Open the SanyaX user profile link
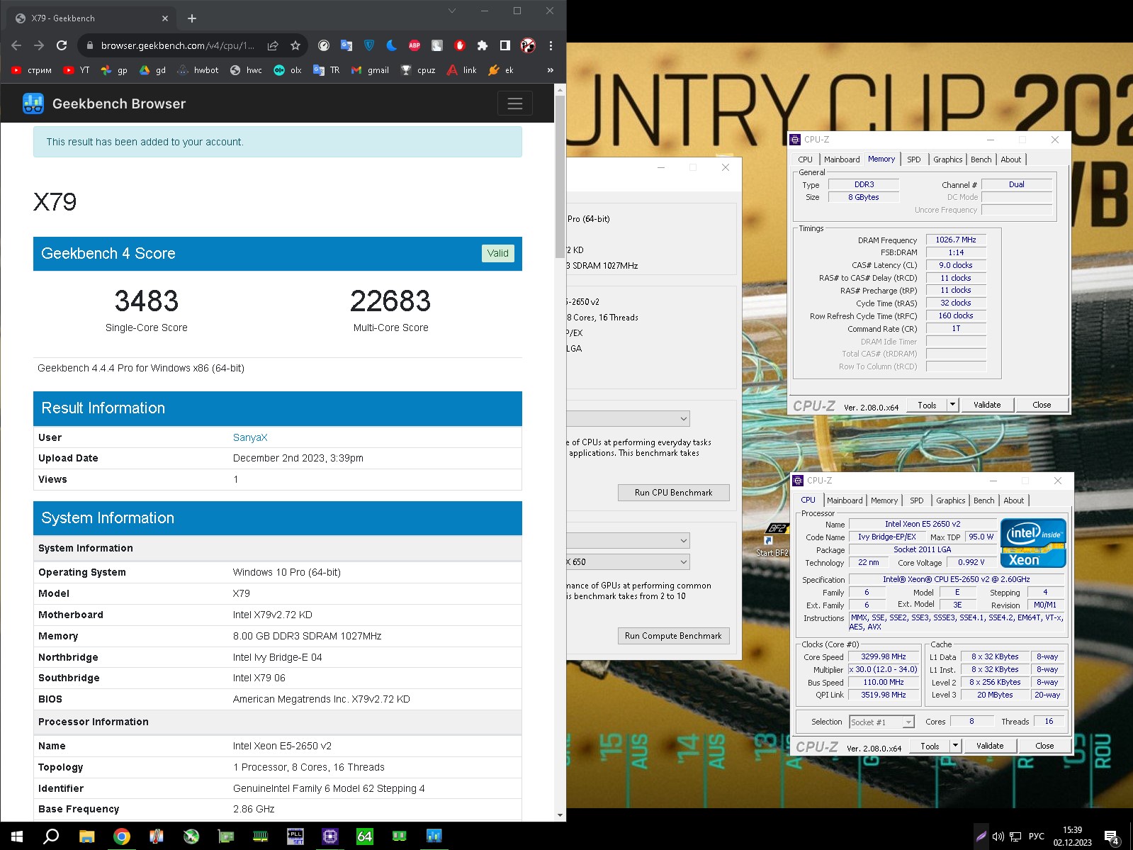This screenshot has width=1133, height=850. (x=250, y=437)
